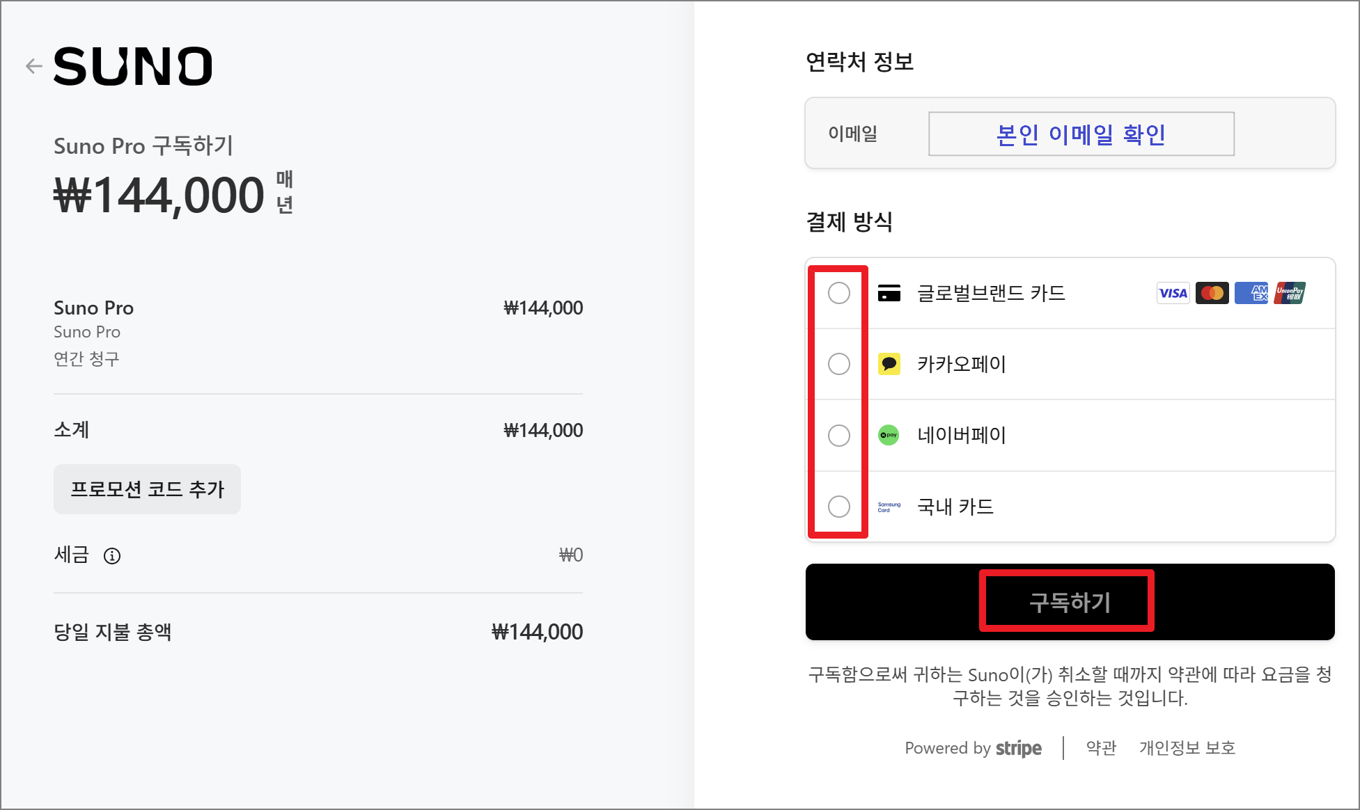Click the 카카오페이 yellow chat icon
Image resolution: width=1360 pixels, height=810 pixels.
coord(889,364)
